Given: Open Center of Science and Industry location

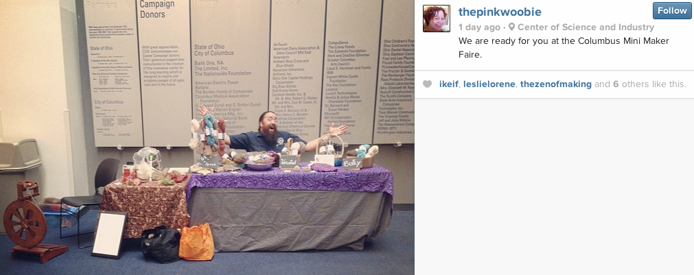Looking at the screenshot, I should (x=586, y=27).
